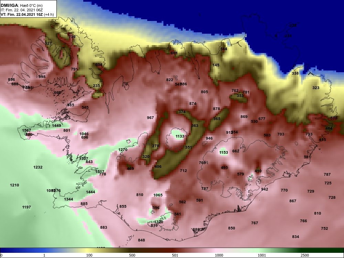The image size is (344, 258).
Task: Click the map value 406
Action: point(158,166)
